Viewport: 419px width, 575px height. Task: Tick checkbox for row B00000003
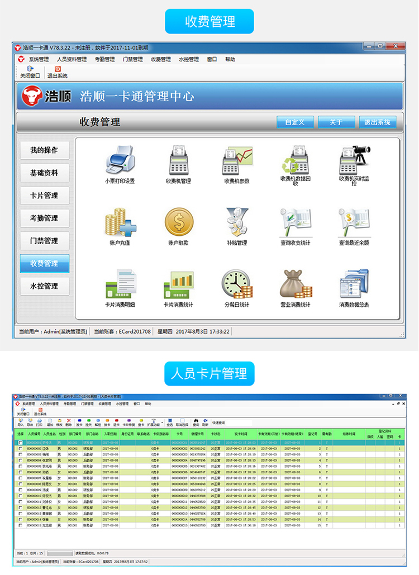pos(20,454)
